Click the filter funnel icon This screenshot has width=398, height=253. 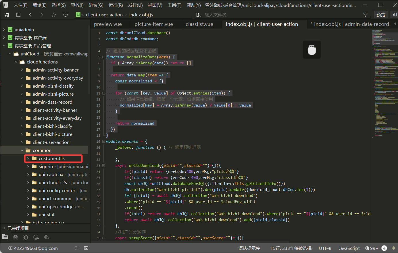click(365, 15)
